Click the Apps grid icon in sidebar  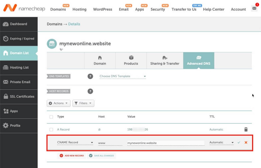[6, 111]
